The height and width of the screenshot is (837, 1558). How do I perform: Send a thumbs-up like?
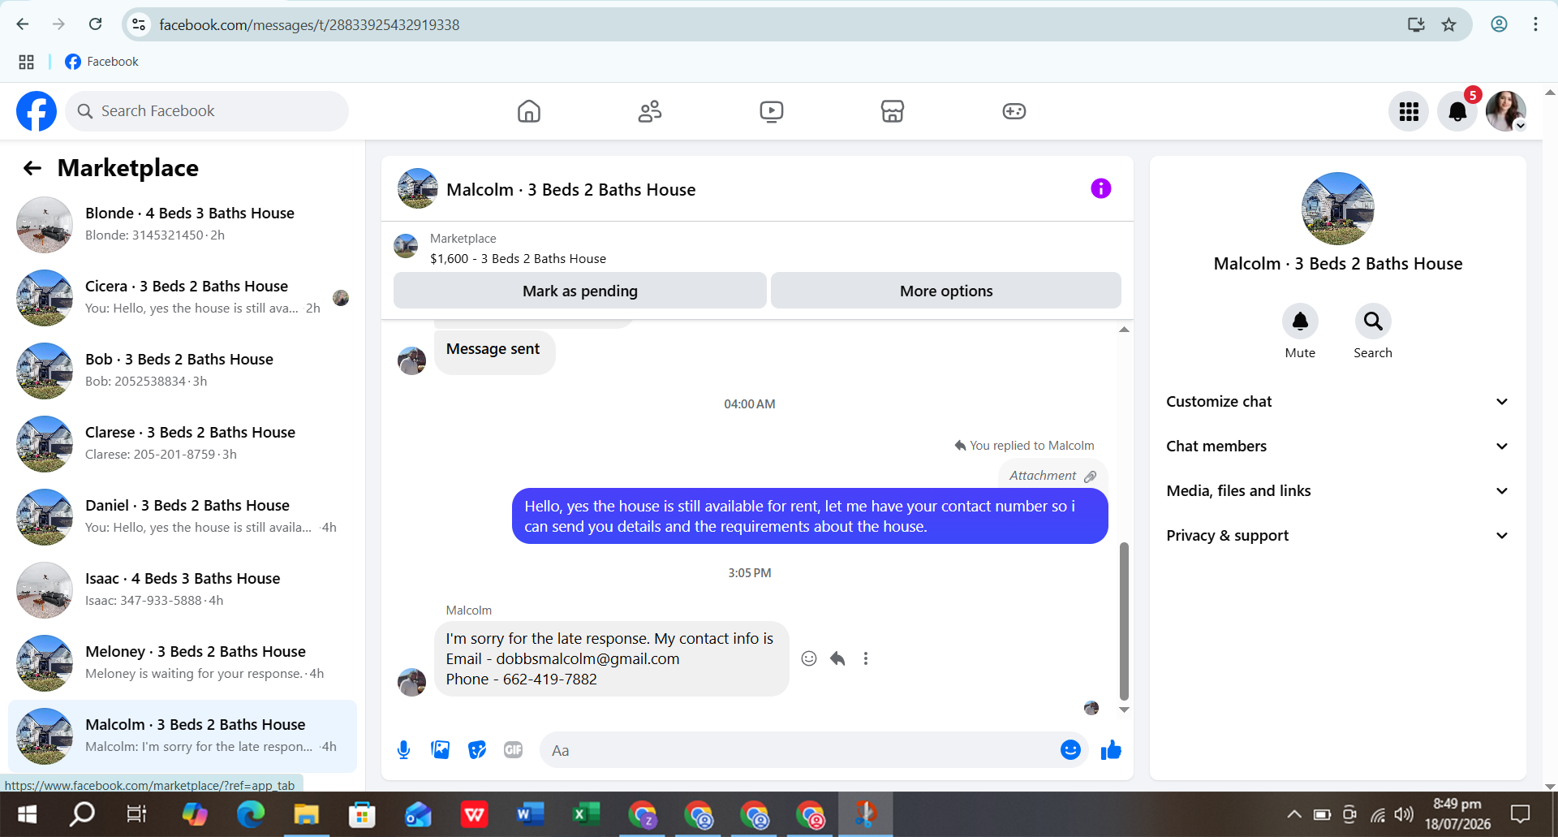[1111, 750]
